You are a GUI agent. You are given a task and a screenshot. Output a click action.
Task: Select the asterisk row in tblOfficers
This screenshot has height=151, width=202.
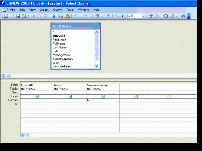[73, 31]
